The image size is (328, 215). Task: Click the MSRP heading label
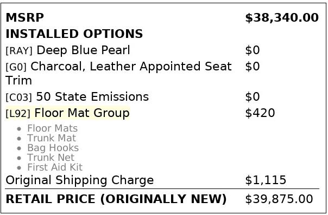tap(24, 17)
